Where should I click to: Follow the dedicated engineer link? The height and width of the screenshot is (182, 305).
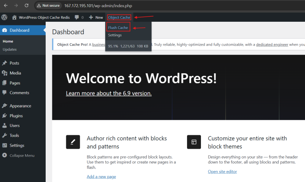pos(272,44)
